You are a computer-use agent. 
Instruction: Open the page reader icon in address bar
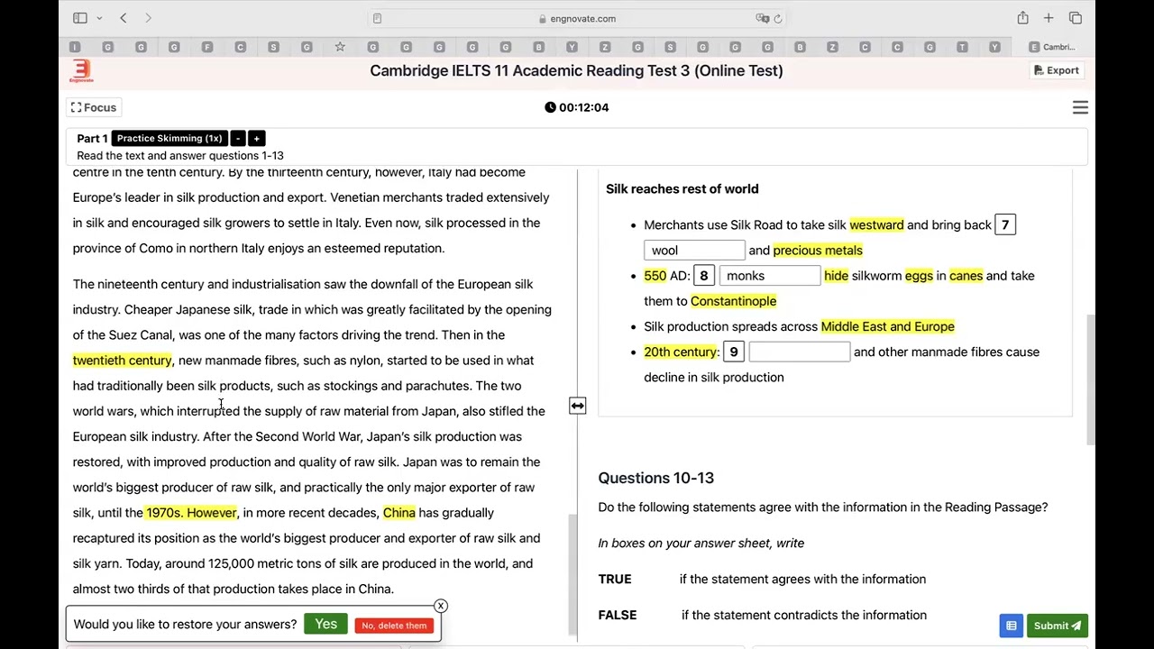tap(377, 18)
